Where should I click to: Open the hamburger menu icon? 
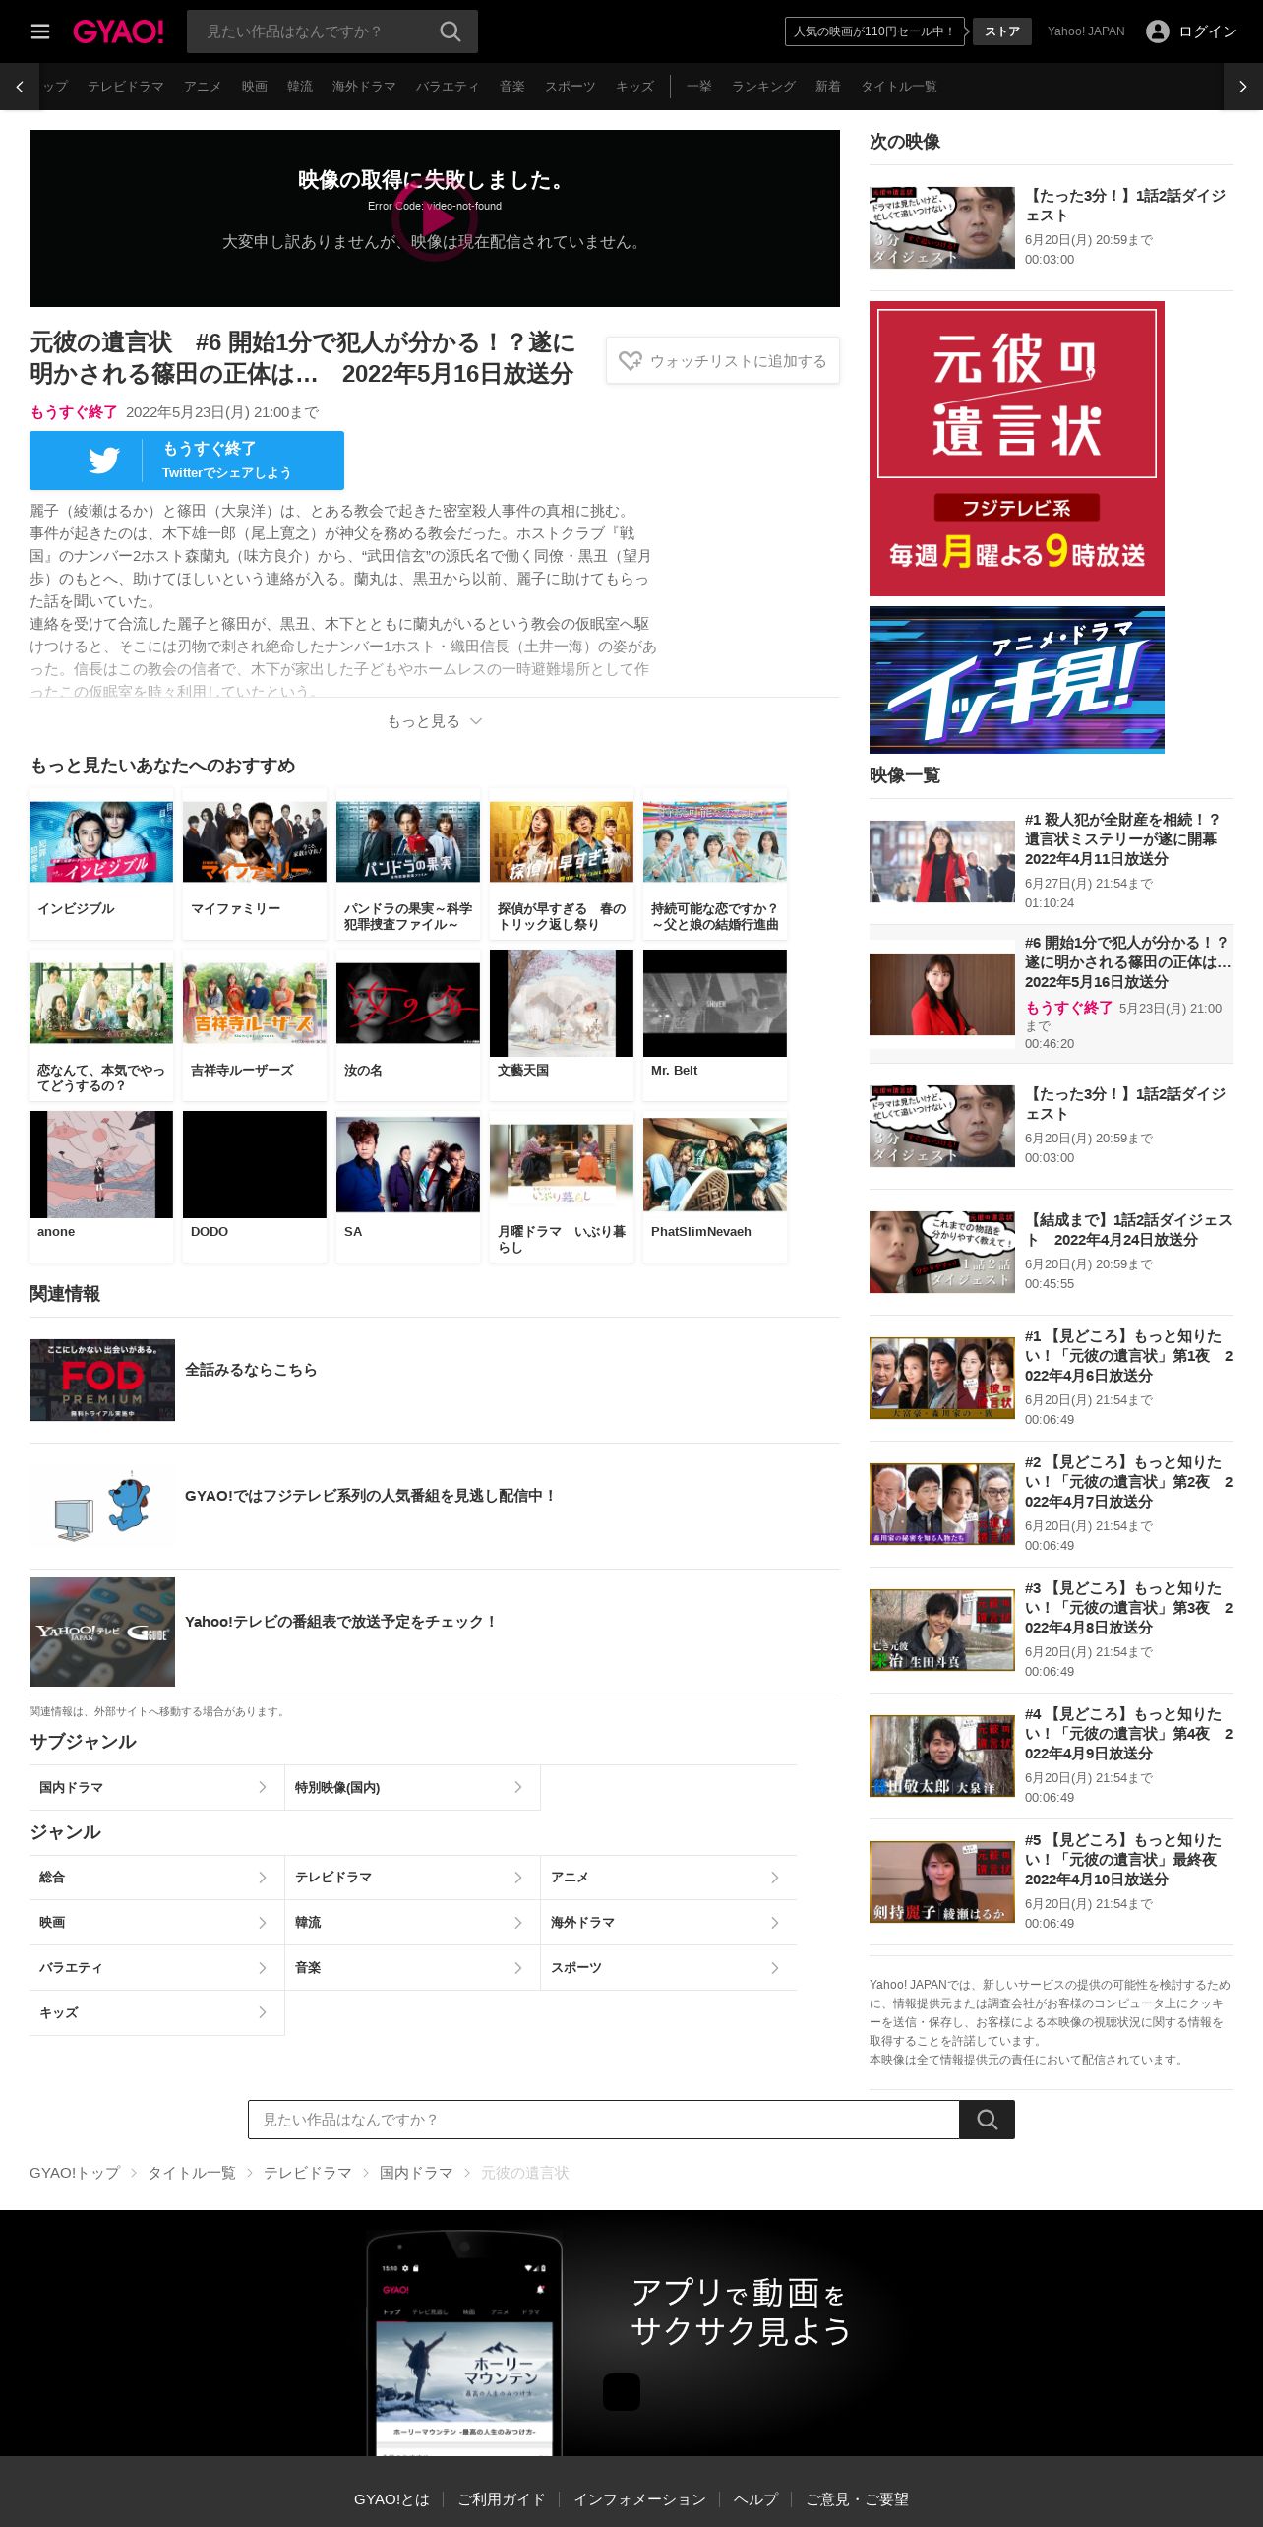[40, 31]
